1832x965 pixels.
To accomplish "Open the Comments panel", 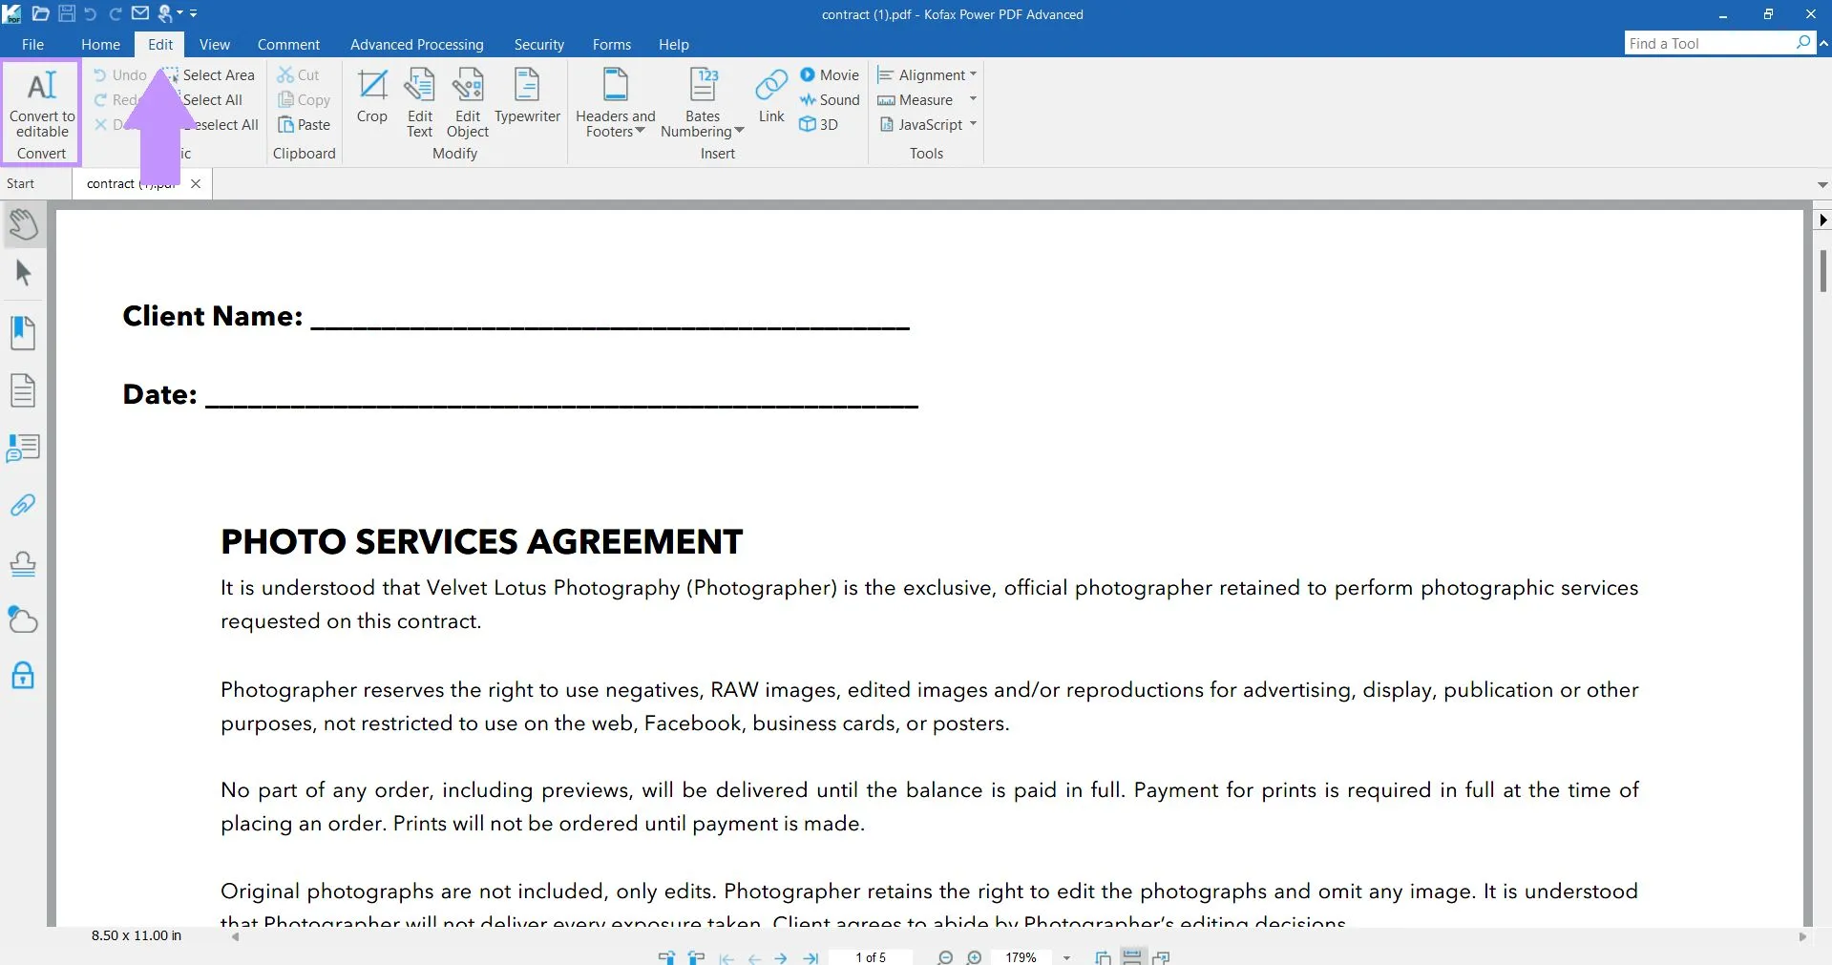I will tap(22, 447).
